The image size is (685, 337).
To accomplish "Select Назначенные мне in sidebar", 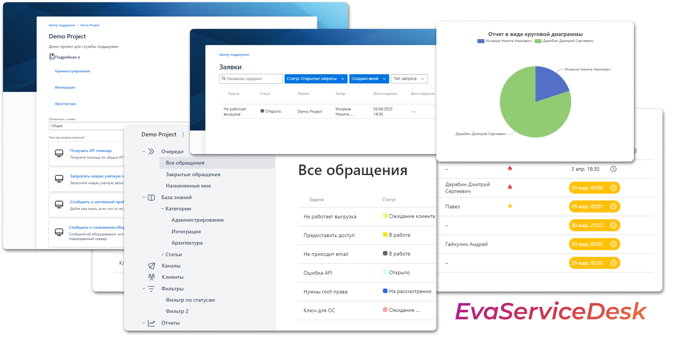I will (x=188, y=186).
